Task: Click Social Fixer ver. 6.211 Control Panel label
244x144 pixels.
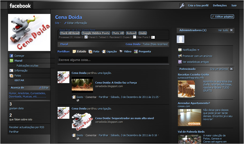Action: 77,30
